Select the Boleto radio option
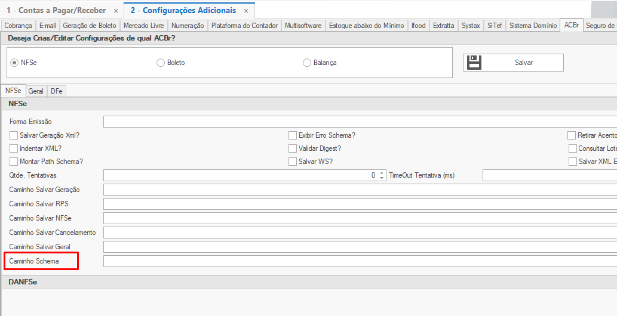This screenshot has height=316, width=617. tap(161, 63)
